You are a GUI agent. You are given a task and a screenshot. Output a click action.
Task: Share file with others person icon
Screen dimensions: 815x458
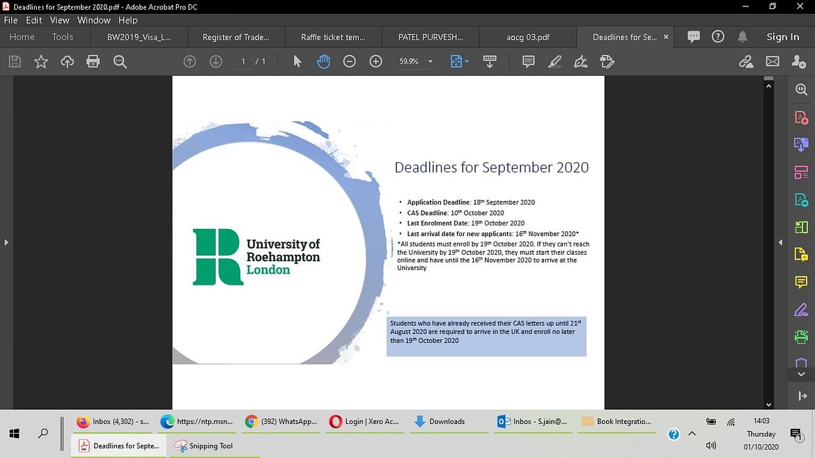point(798,61)
